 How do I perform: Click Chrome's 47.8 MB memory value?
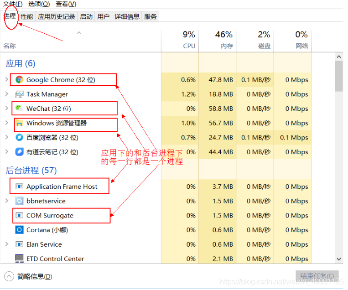(221, 80)
